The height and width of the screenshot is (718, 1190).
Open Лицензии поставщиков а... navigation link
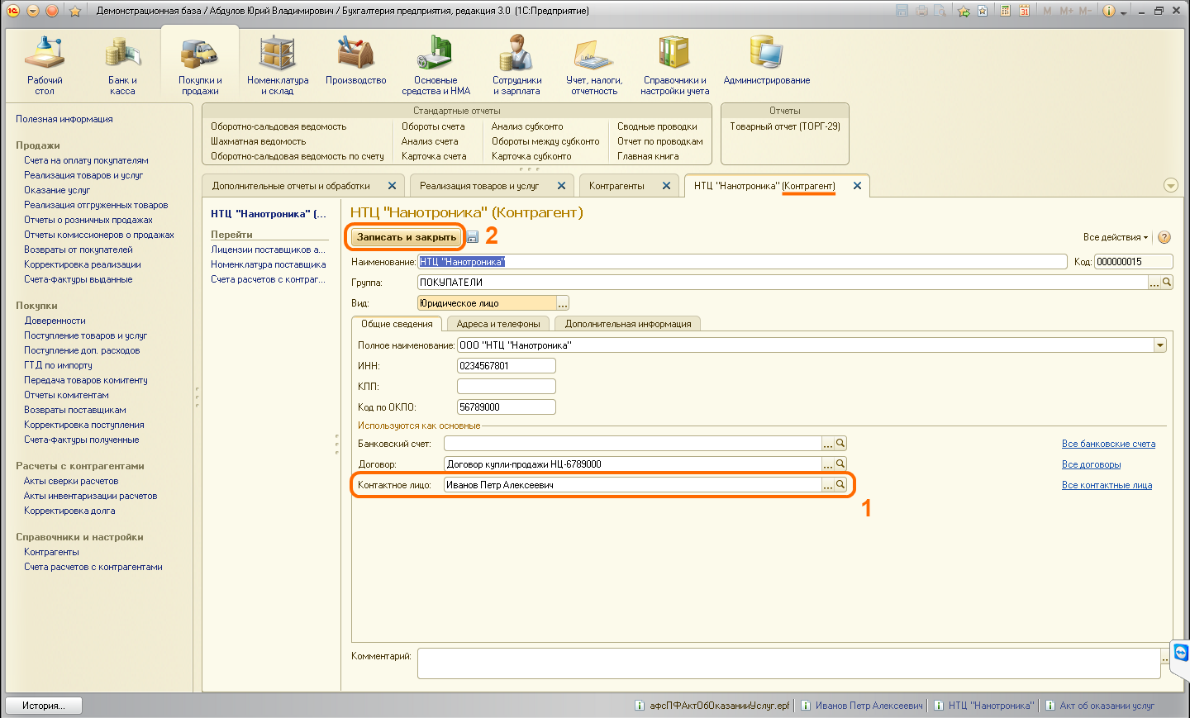pyautogui.click(x=268, y=250)
